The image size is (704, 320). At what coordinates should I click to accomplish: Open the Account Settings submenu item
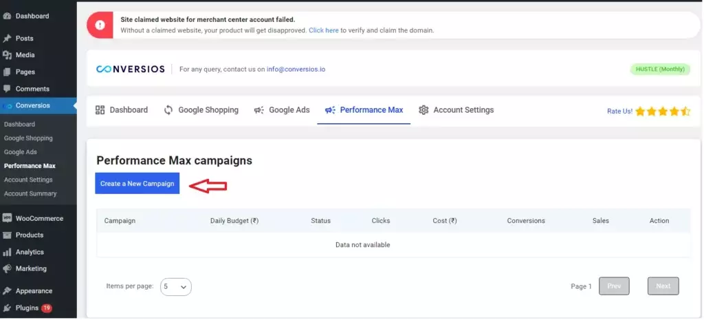point(28,180)
